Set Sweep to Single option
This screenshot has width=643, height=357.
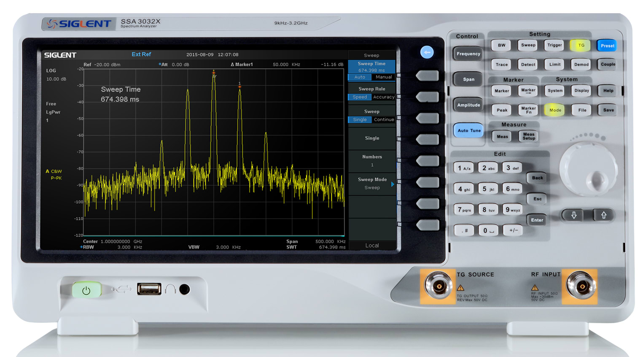tap(360, 120)
